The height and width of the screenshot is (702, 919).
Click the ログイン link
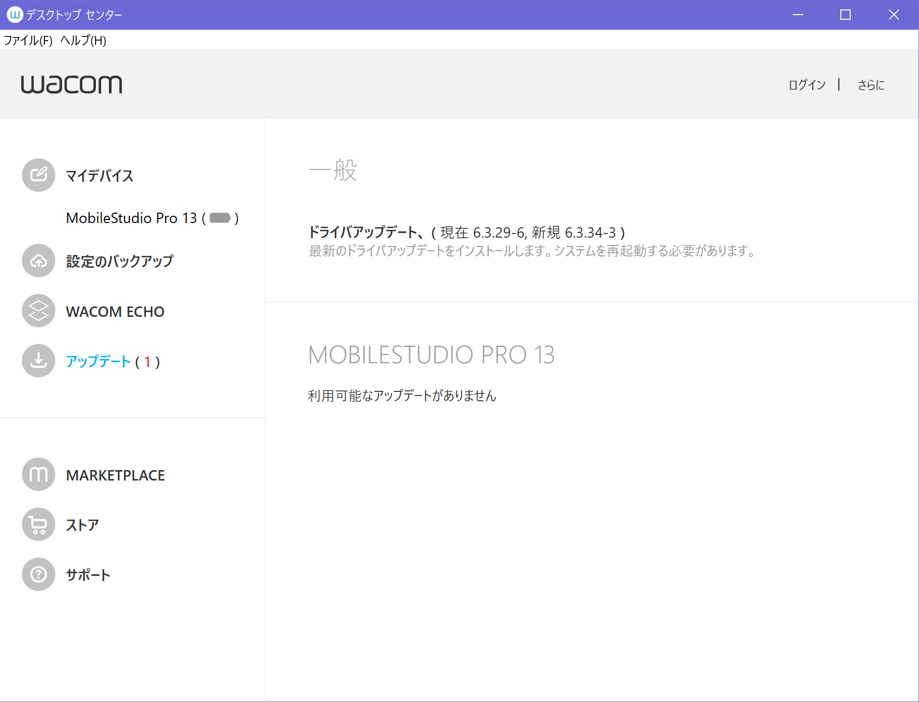tap(807, 85)
